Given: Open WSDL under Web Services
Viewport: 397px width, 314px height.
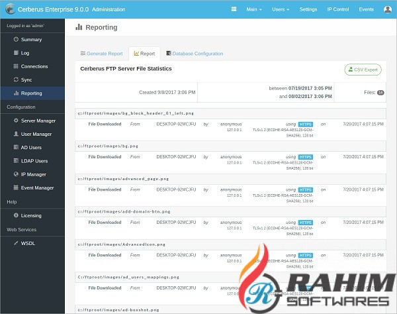Looking at the screenshot, I should click(28, 242).
